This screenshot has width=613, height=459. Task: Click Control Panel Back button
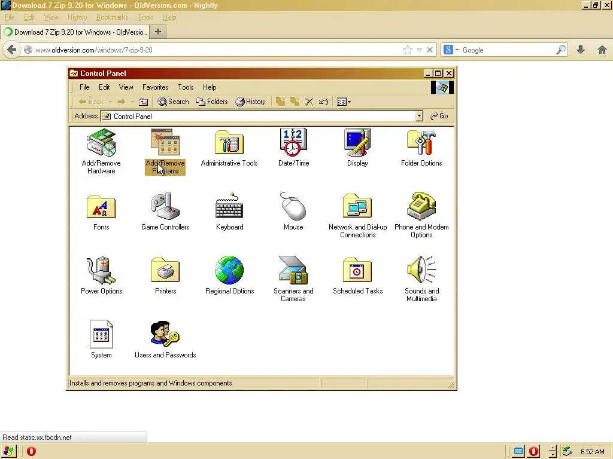pos(91,102)
